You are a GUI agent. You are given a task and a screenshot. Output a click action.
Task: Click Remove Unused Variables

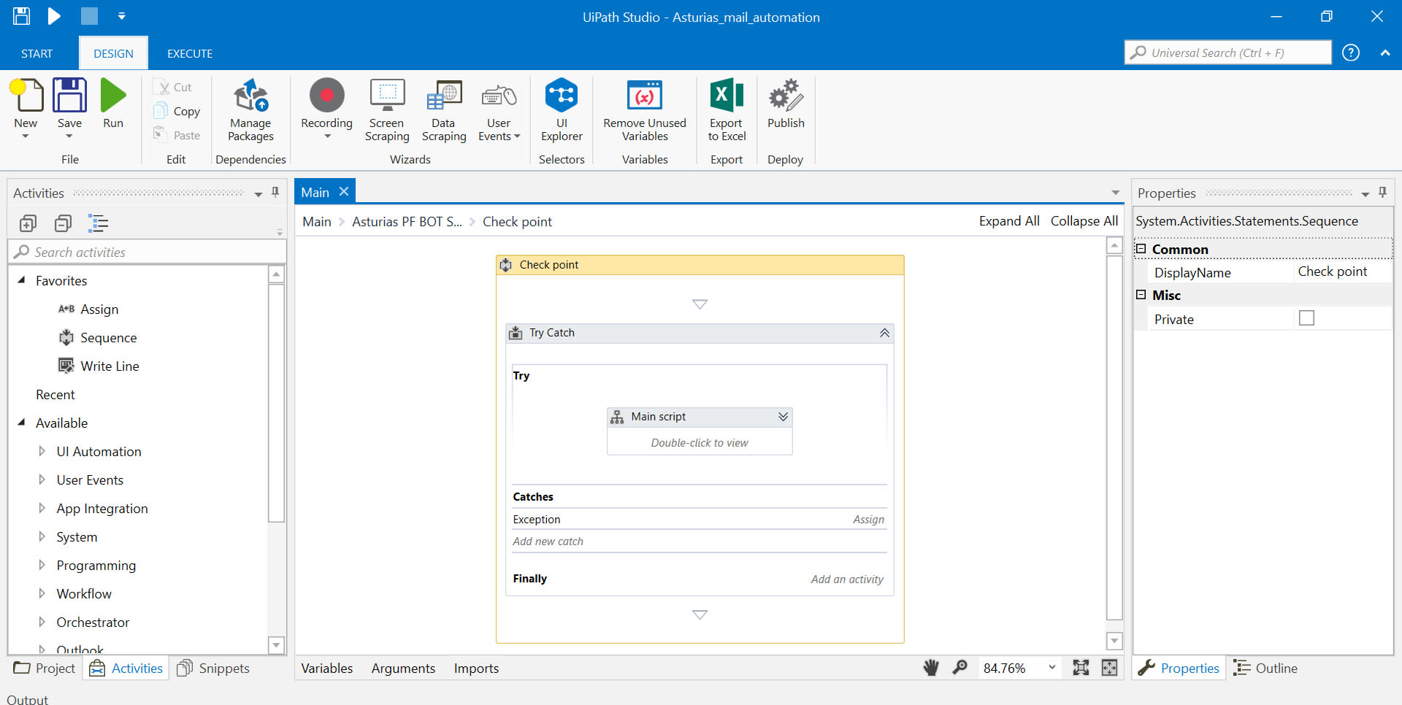(x=644, y=109)
